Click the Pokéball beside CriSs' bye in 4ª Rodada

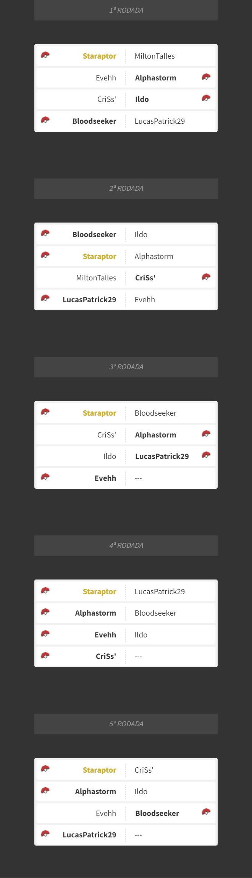(45, 655)
